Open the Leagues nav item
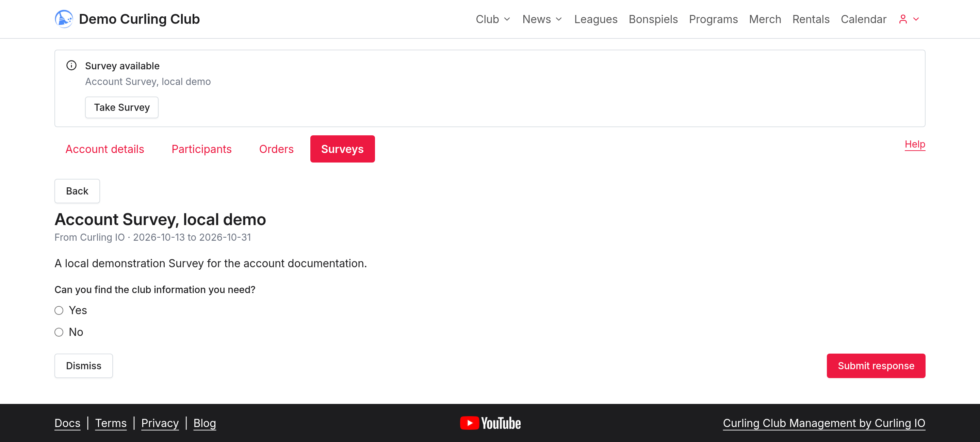Screen dimensions: 980x442 coord(596,19)
